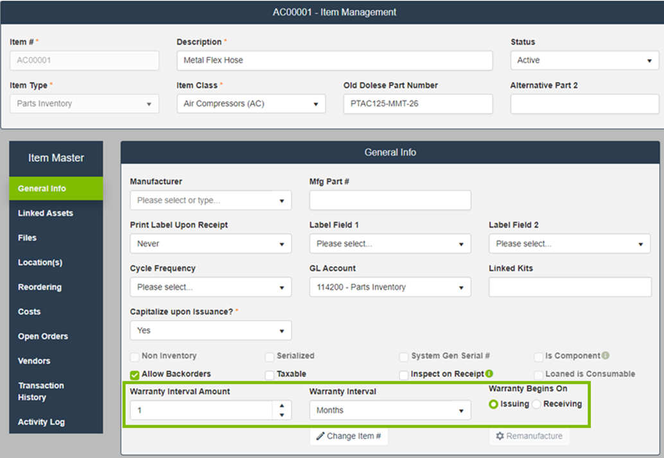The width and height of the screenshot is (664, 458).
Task: Select the Receiving warranty radio button
Action: click(x=537, y=404)
